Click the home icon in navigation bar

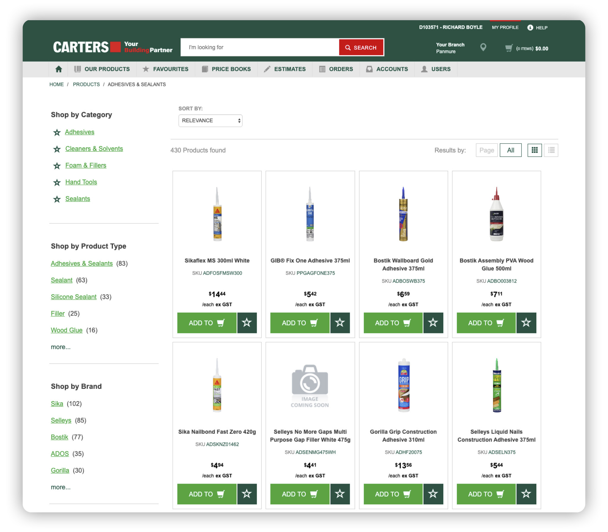[x=59, y=69]
